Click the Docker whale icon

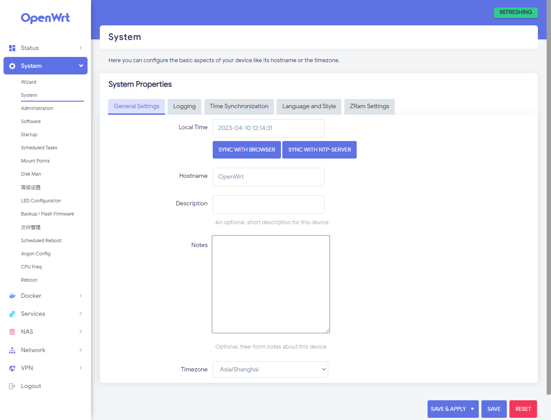click(x=12, y=296)
